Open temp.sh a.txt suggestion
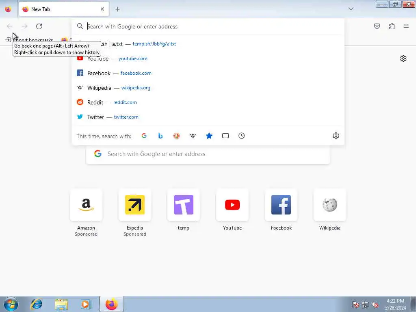This screenshot has width=416, height=312. point(208,44)
